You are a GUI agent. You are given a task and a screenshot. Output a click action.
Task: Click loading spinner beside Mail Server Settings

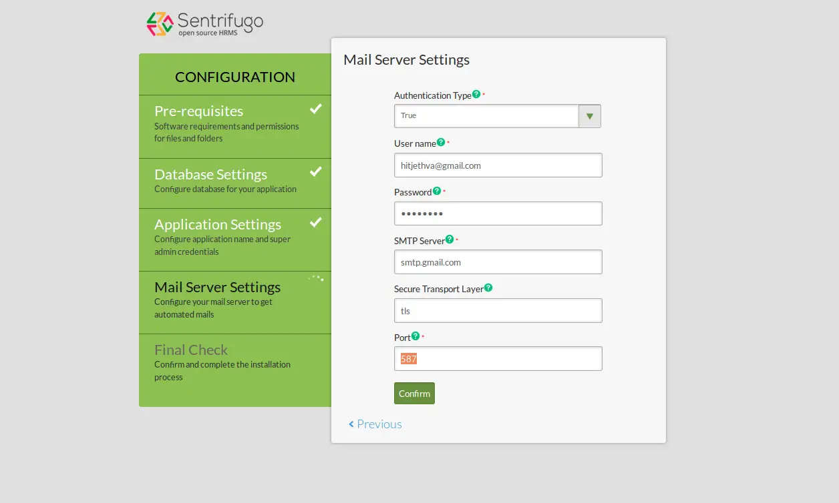click(x=316, y=279)
